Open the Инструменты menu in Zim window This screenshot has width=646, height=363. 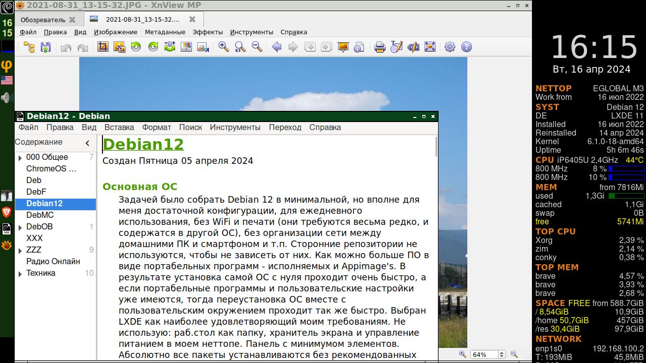coord(235,127)
